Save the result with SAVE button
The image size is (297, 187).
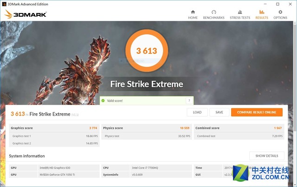(220, 112)
